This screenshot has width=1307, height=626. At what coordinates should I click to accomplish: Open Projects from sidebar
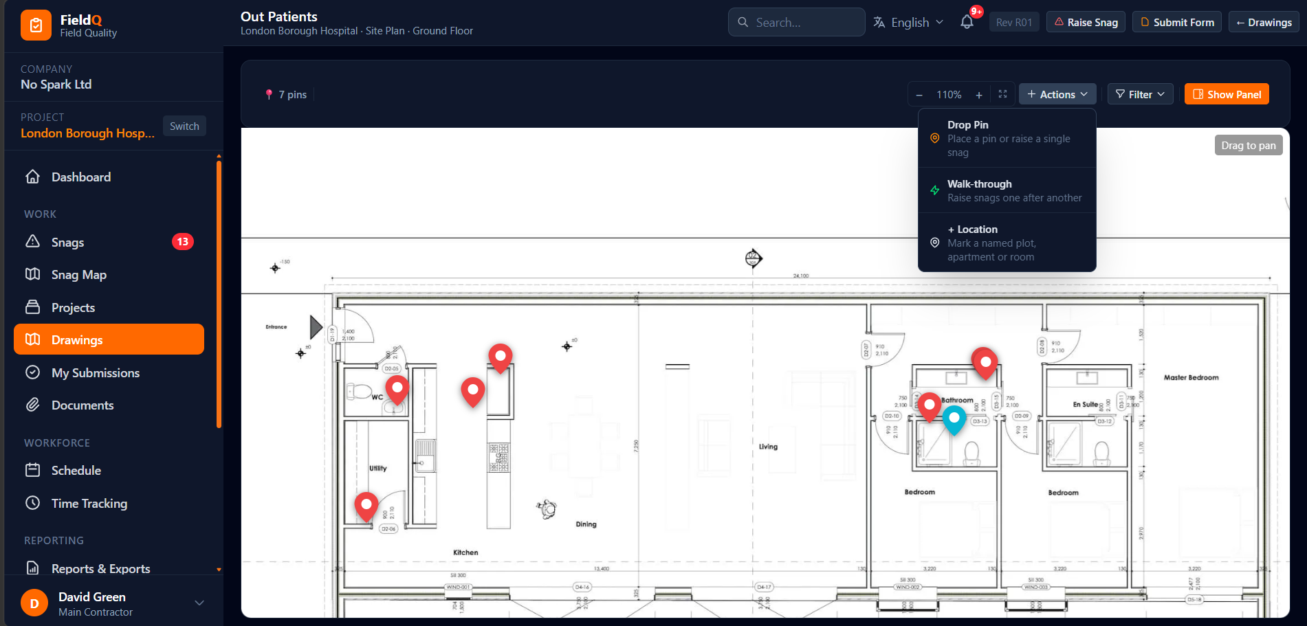(x=109, y=307)
